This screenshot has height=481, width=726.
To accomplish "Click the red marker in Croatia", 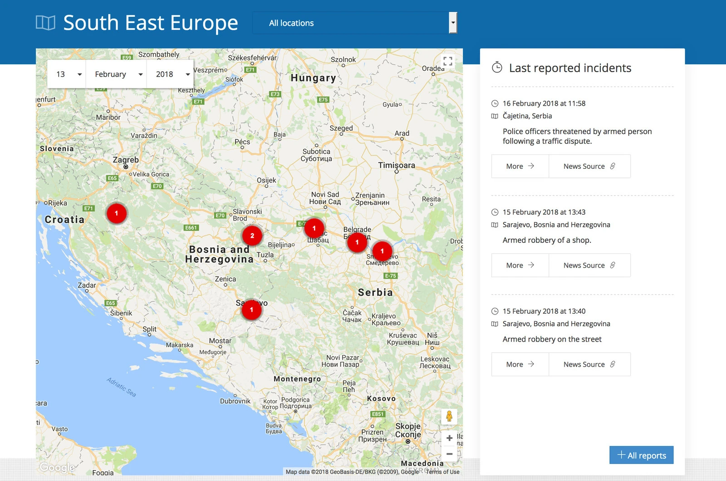I will click(117, 213).
